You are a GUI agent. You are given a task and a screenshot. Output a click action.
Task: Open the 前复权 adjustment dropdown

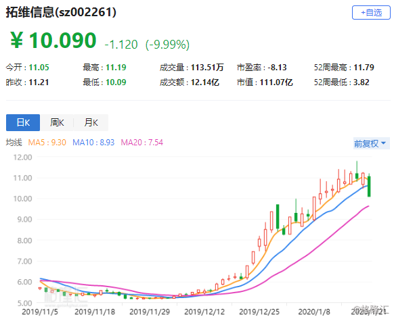point(371,143)
